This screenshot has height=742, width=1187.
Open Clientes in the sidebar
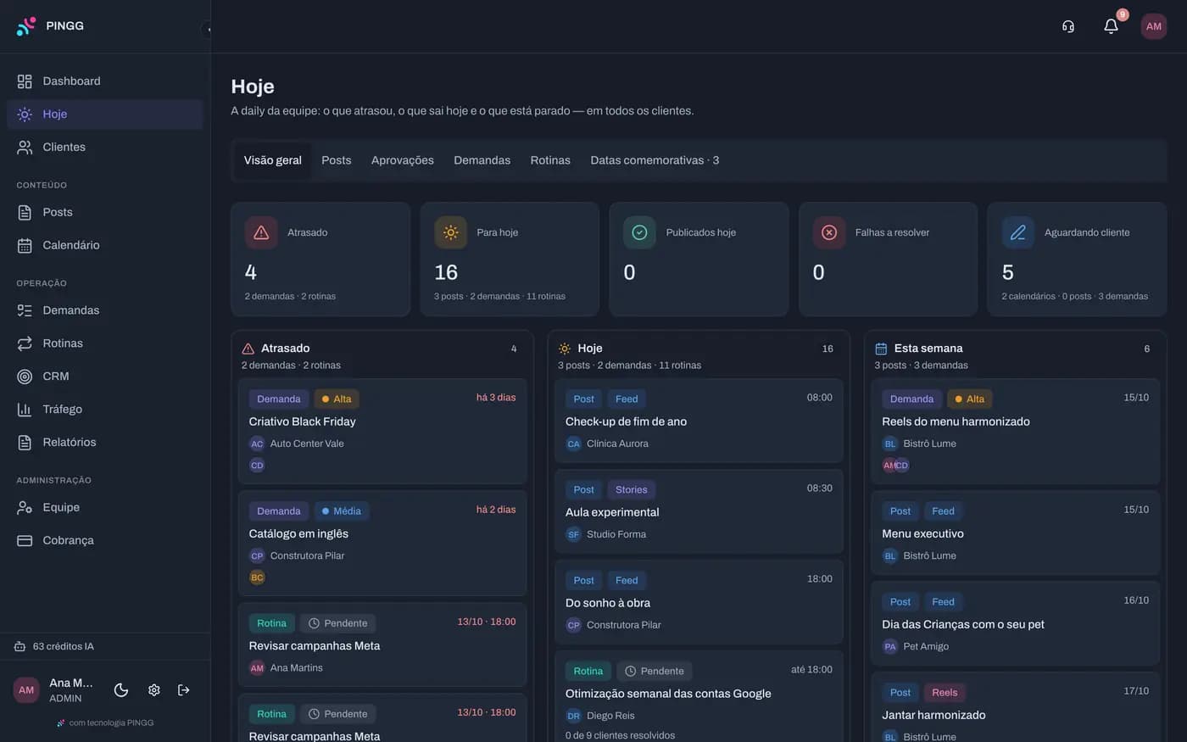point(105,148)
